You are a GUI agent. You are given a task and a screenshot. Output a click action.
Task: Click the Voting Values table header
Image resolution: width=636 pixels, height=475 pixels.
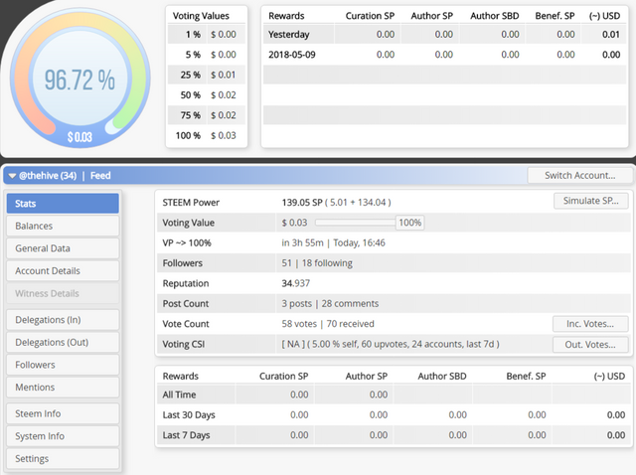tap(201, 16)
